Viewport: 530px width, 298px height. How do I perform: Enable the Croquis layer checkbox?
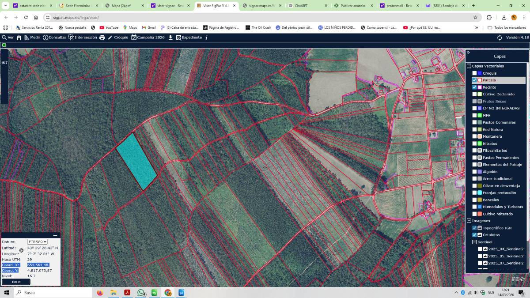tap(474, 73)
